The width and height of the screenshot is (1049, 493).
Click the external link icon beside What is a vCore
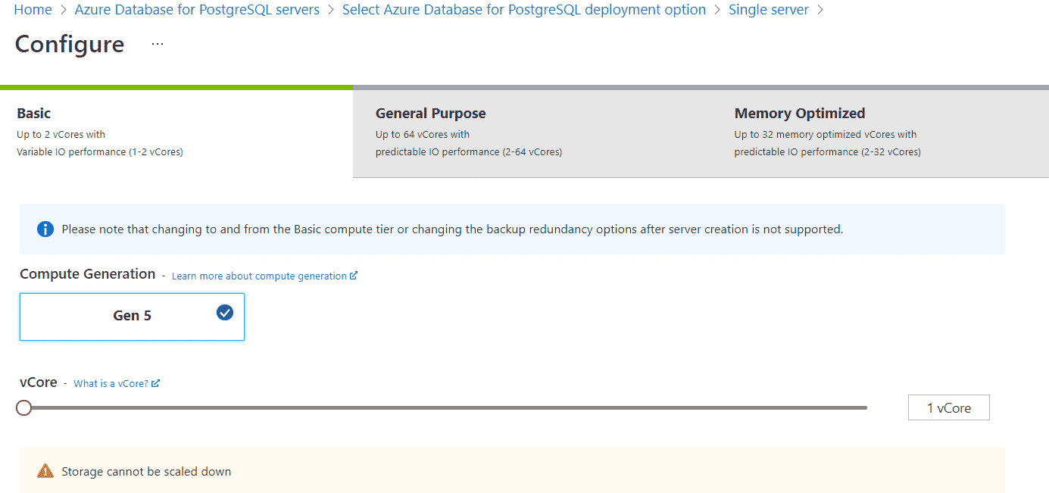click(156, 383)
